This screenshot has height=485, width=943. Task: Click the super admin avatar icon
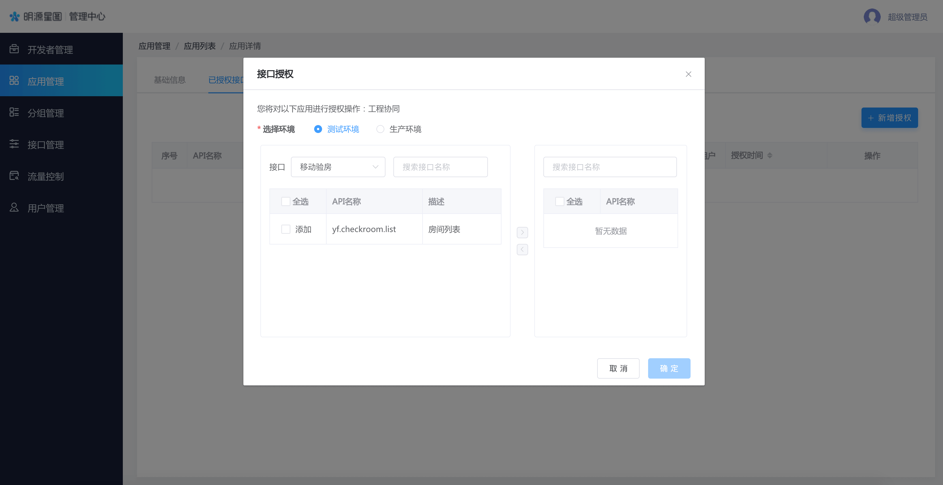(x=872, y=17)
